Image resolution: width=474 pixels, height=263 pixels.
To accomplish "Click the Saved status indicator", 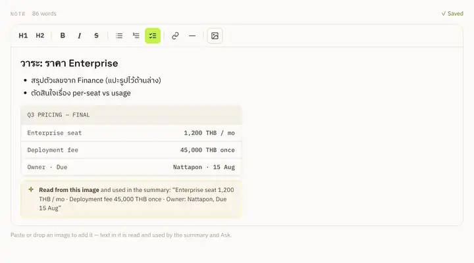I will coord(452,14).
